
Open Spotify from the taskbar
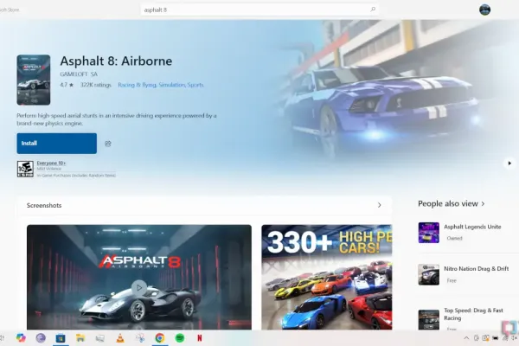click(180, 338)
